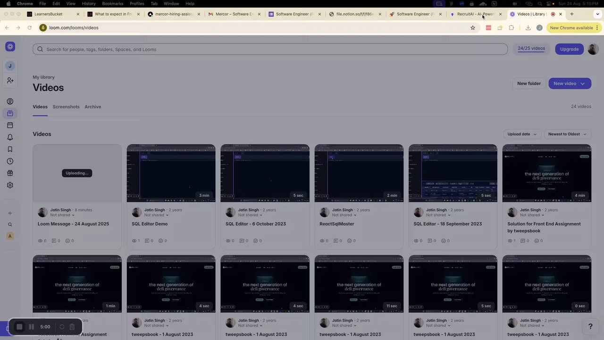This screenshot has width=604, height=340.
Task: Expand Not shared under Solution for Front End Assignment
Action: (532, 215)
